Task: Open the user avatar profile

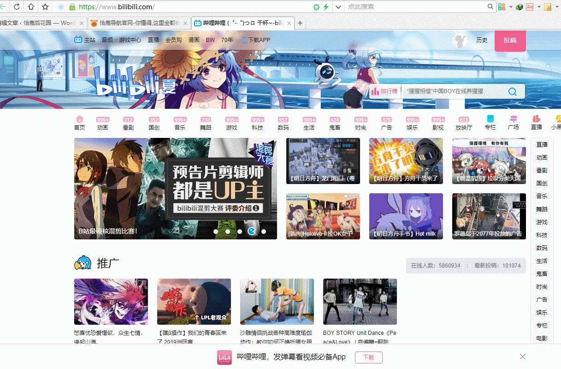Action: pos(460,41)
